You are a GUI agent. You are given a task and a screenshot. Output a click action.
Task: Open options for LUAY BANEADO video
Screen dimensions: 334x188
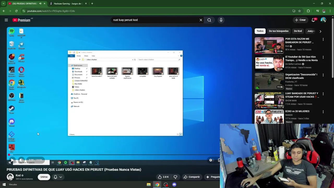(323, 94)
